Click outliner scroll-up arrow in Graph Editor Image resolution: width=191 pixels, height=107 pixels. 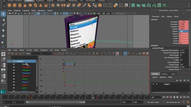37,61
